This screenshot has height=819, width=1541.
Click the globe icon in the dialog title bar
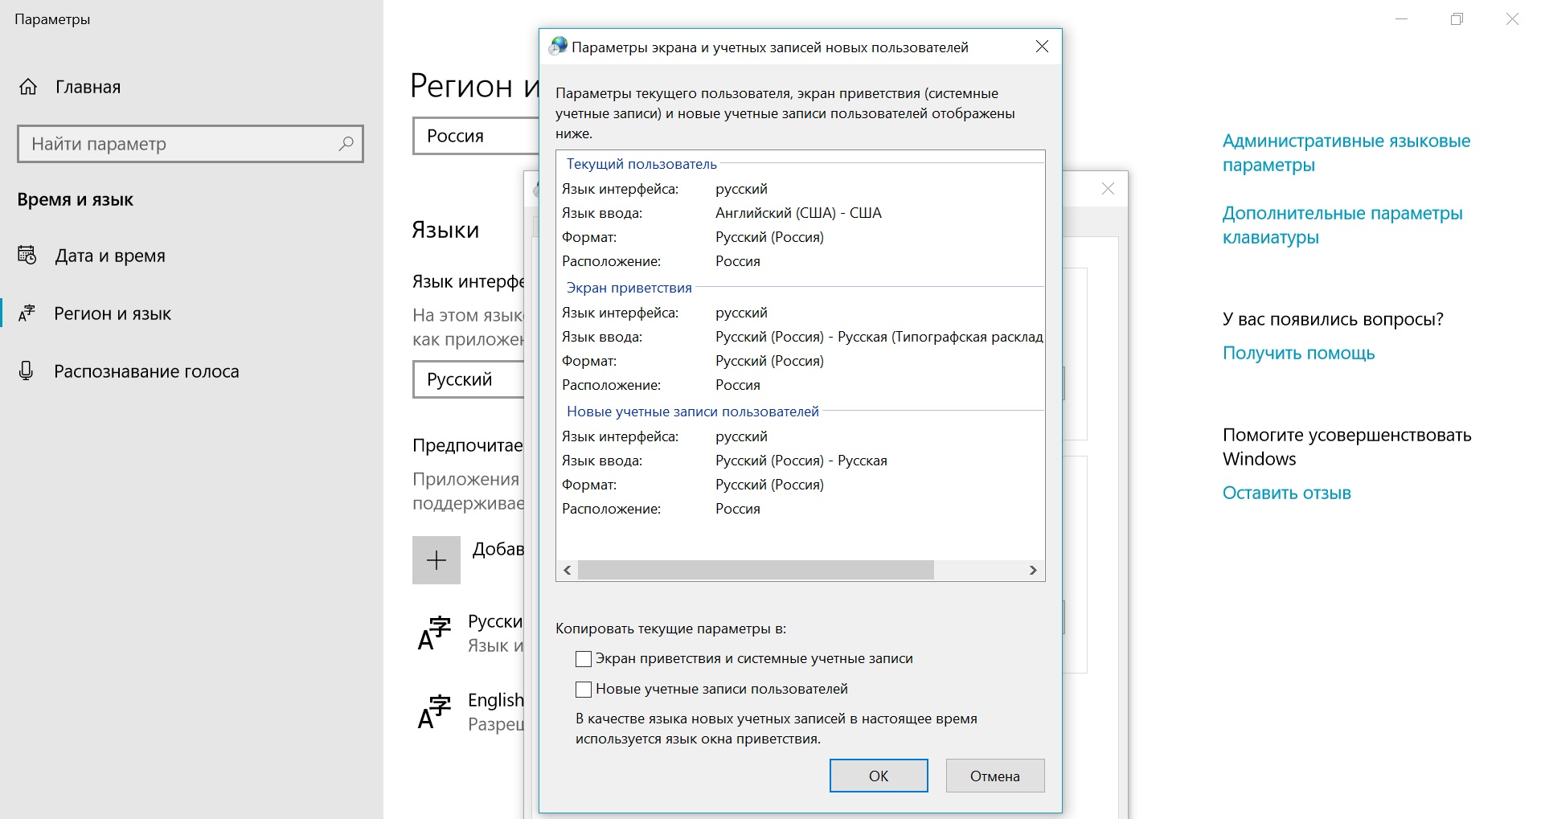558,47
